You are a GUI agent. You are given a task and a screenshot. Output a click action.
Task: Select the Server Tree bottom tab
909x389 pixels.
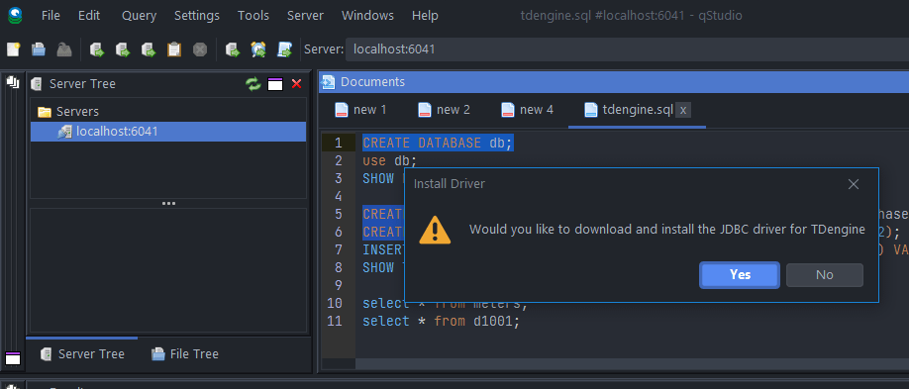[82, 353]
